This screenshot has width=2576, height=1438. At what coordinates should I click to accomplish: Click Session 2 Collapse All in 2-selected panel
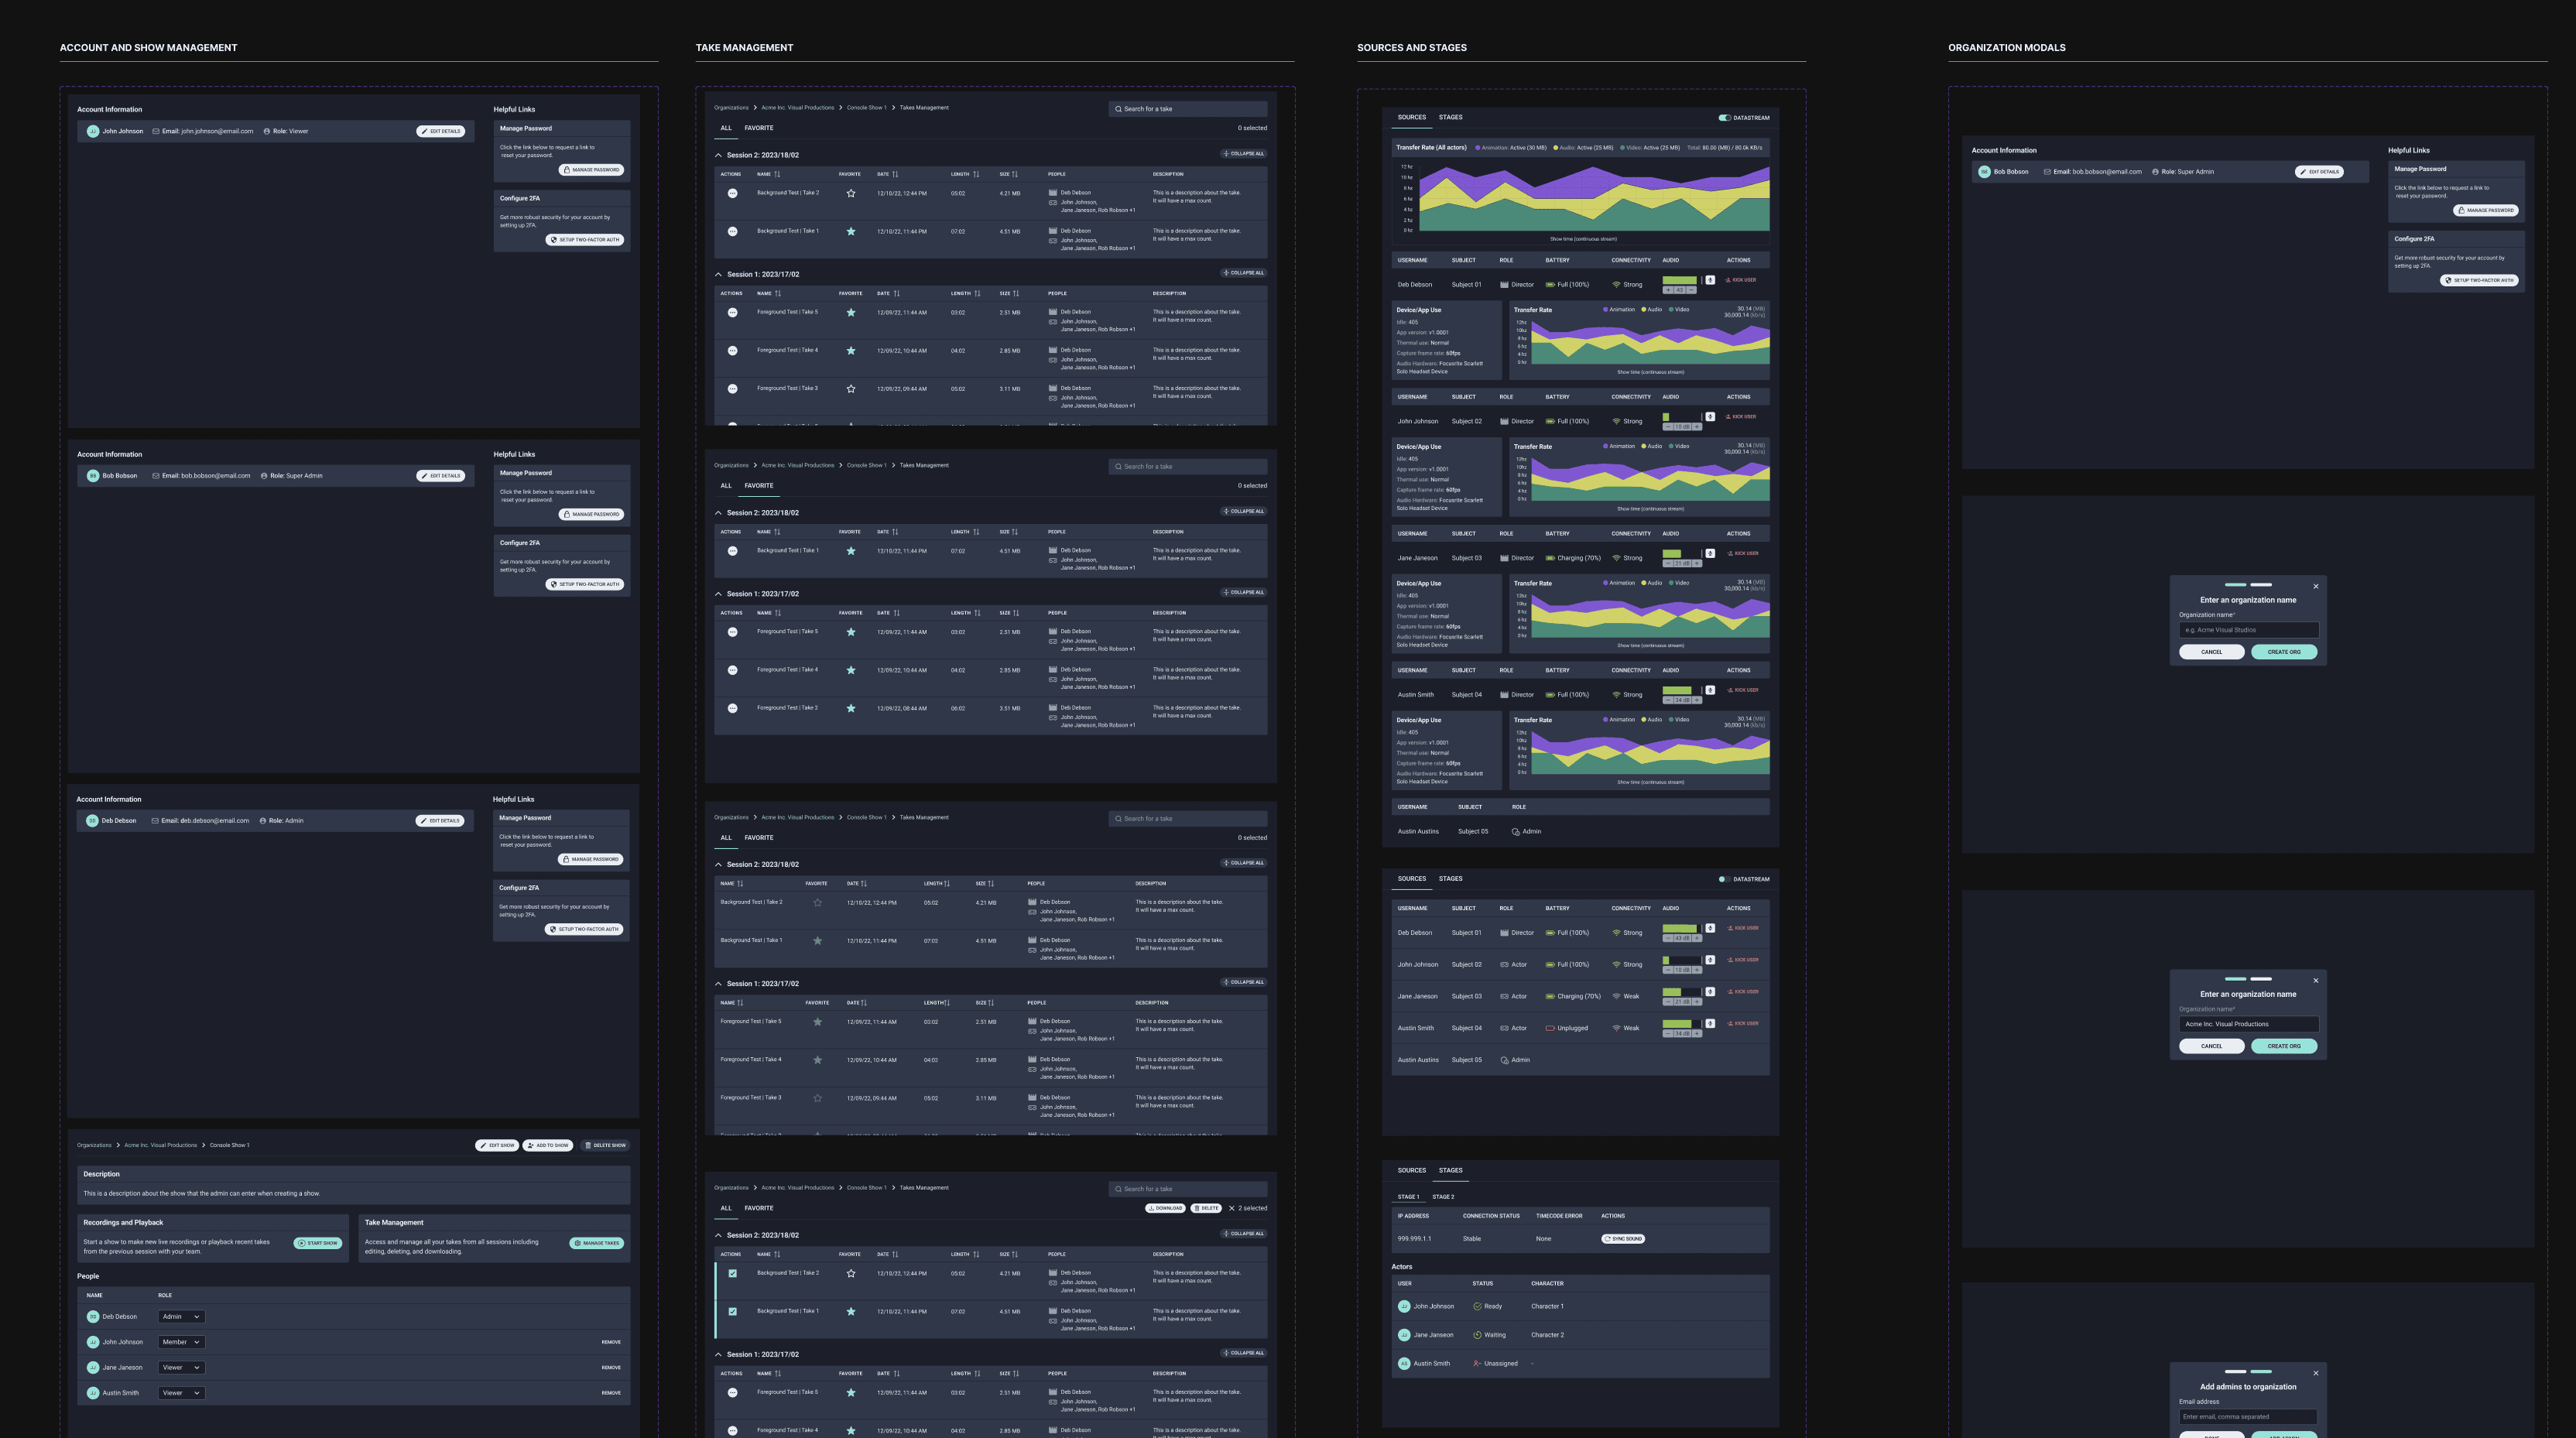(x=1244, y=1234)
